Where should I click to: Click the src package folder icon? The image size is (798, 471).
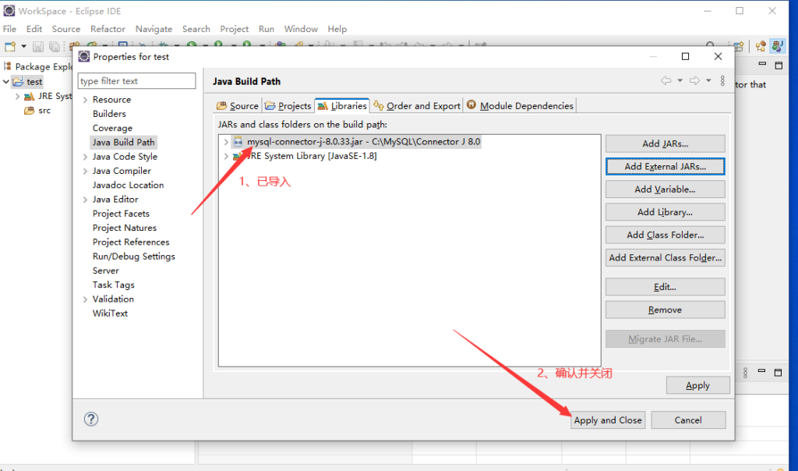point(30,111)
